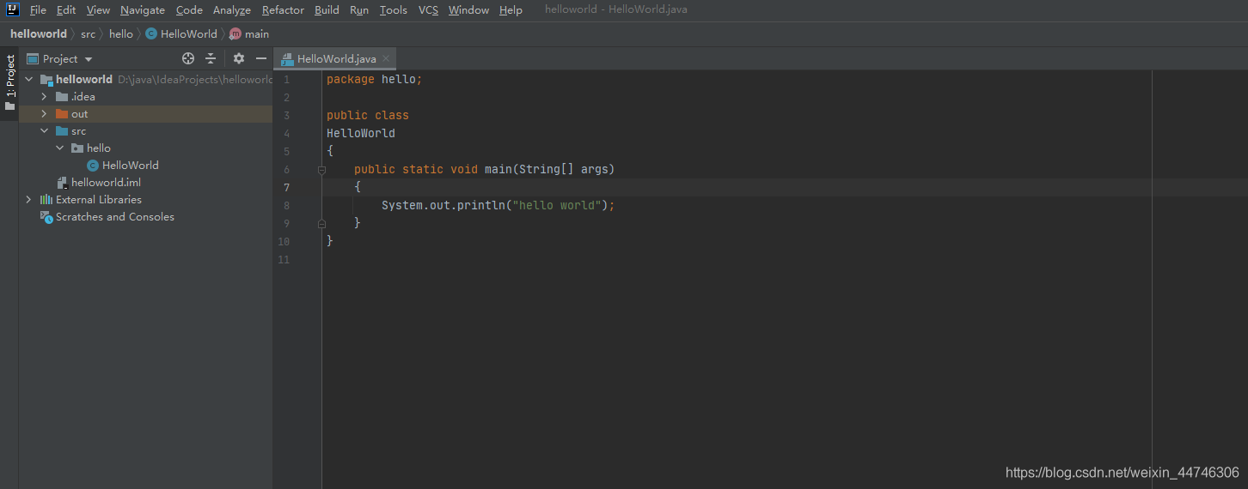Collapse the src folder
This screenshot has width=1248, height=489.
coord(44,131)
